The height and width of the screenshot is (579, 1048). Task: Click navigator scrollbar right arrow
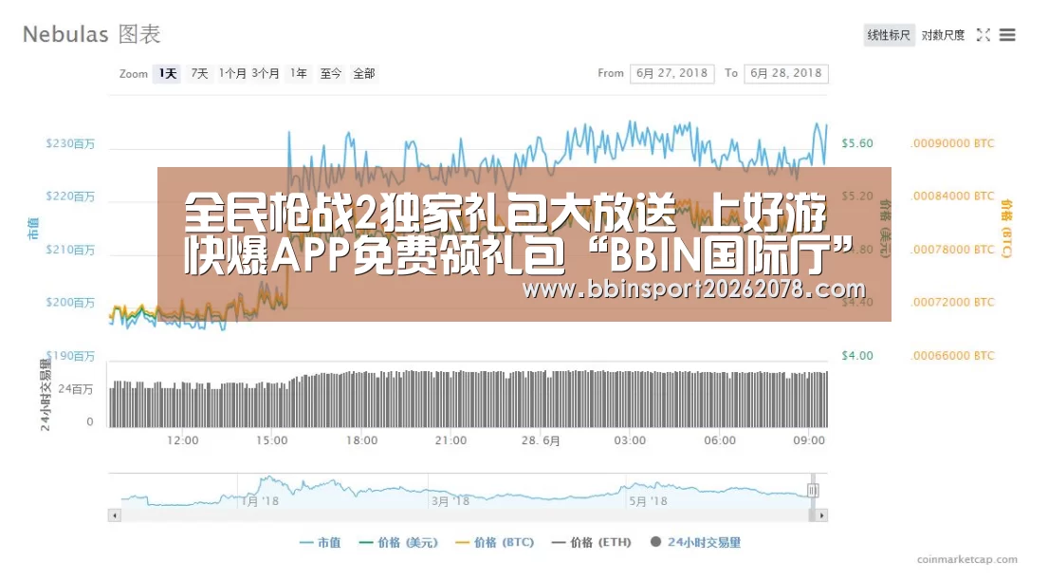(821, 515)
